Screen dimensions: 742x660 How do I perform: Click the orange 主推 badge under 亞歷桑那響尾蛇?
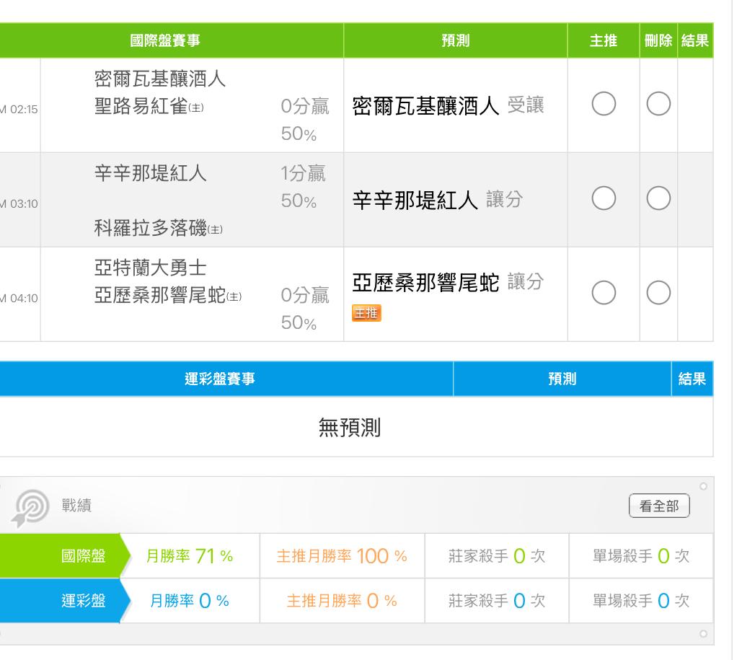point(366,313)
